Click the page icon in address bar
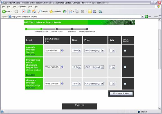The image size is (162, 114). pyautogui.click(x=10, y=16)
